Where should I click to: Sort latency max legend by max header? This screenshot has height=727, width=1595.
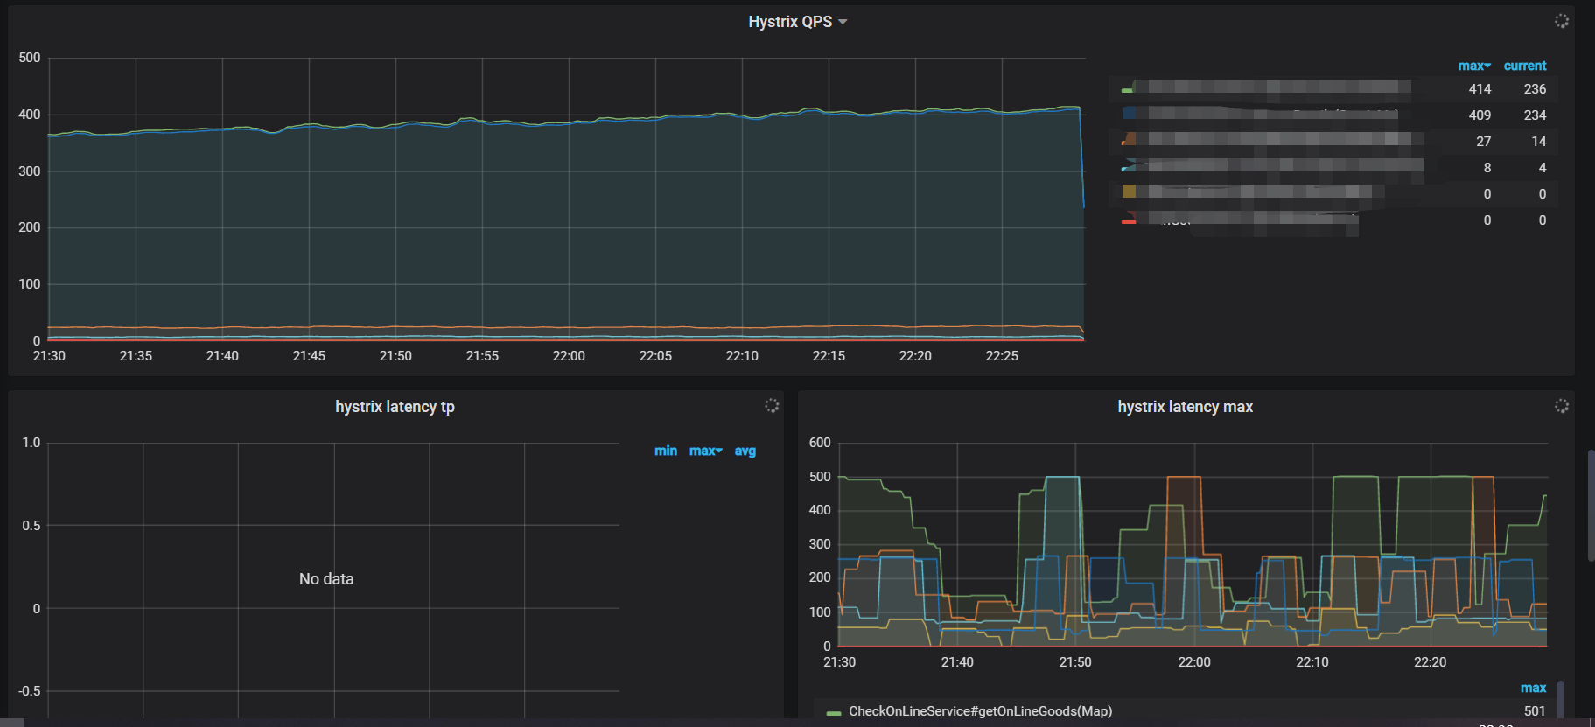(1533, 688)
